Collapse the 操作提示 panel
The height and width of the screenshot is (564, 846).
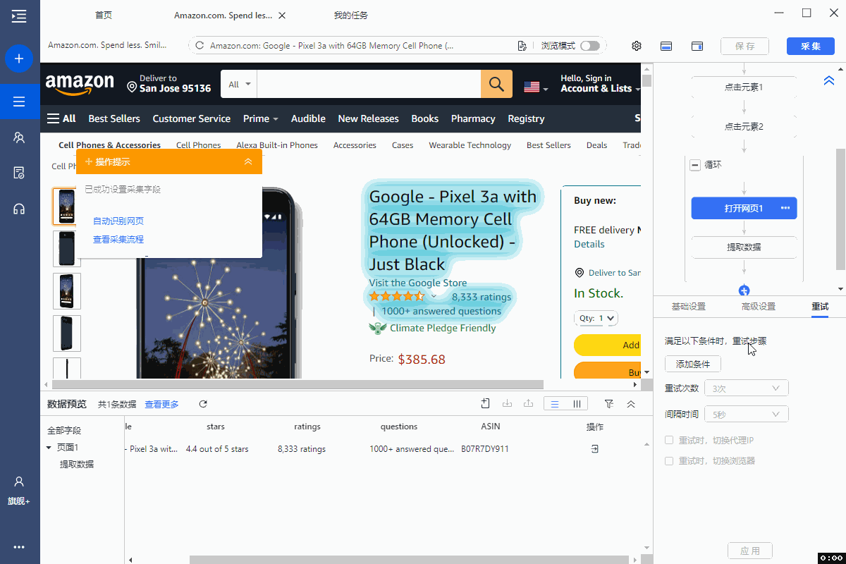click(248, 162)
